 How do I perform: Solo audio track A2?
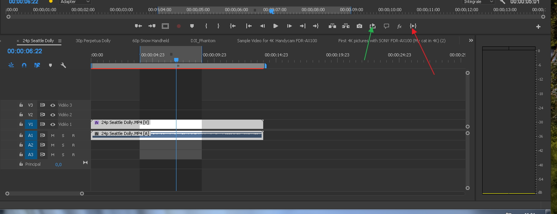(x=63, y=145)
